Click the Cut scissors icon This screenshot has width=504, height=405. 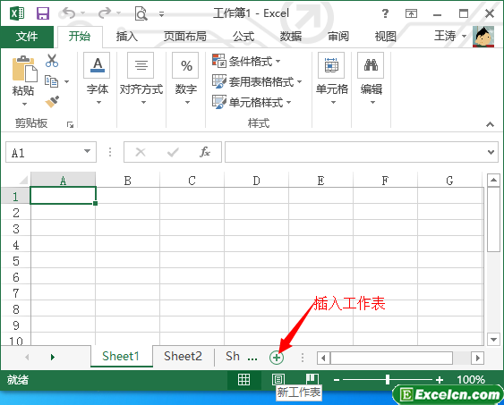[x=52, y=60]
